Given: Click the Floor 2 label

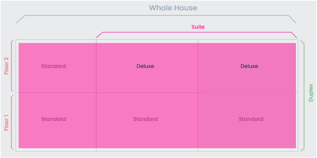Looking at the screenshot, I should pyautogui.click(x=6, y=66).
